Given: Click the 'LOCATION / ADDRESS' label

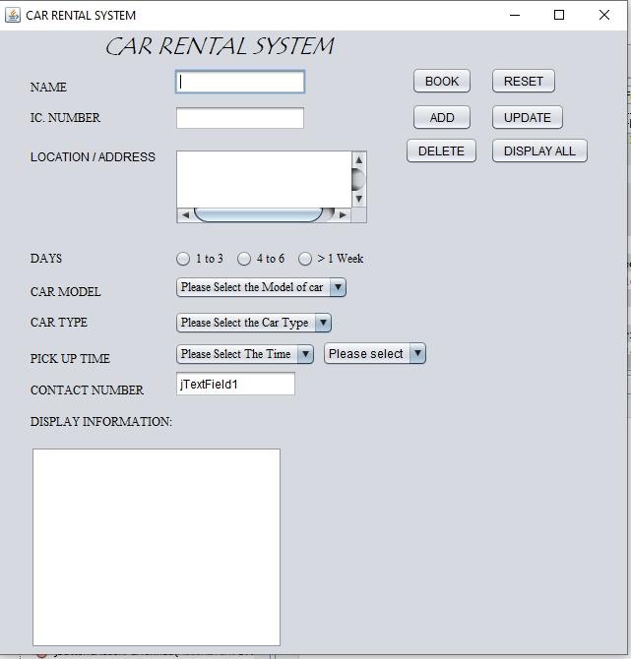Looking at the screenshot, I should [93, 157].
